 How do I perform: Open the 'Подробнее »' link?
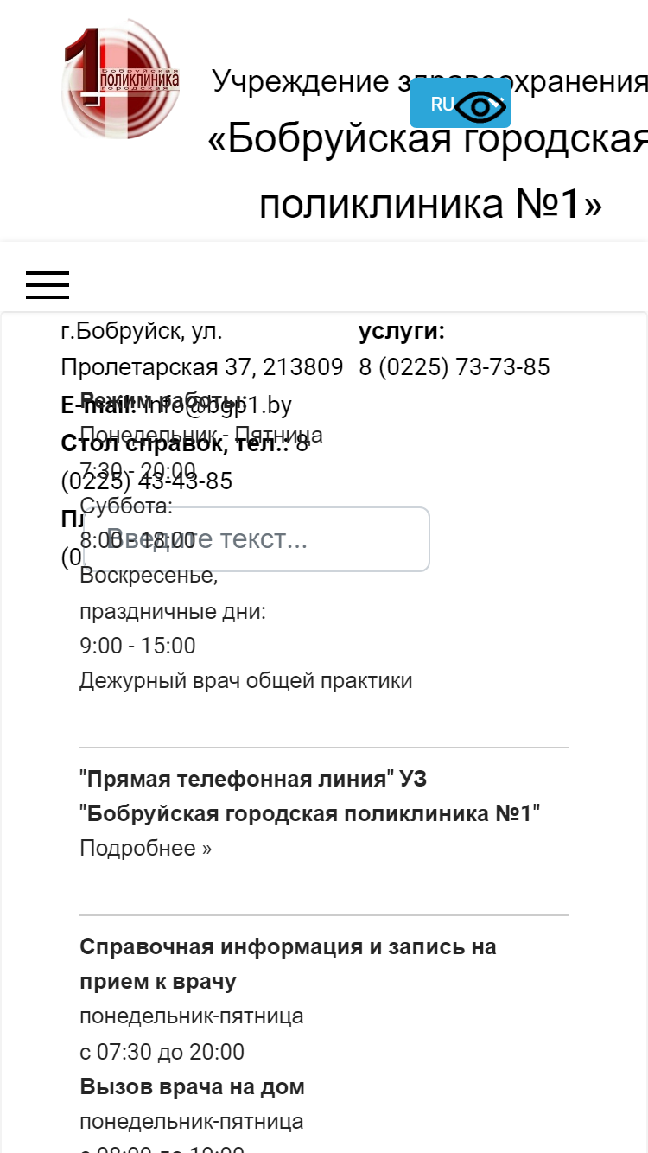[x=145, y=849]
